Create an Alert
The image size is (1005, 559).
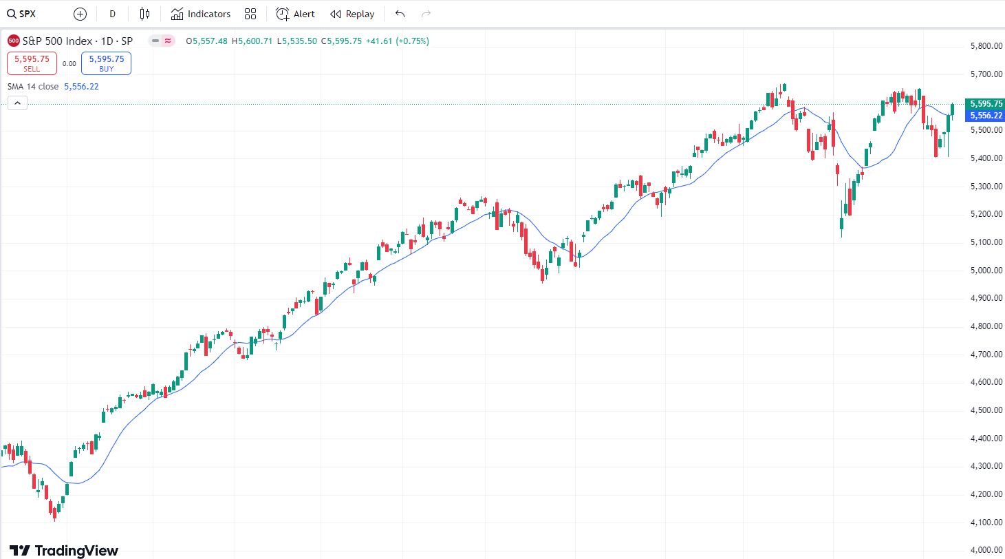[x=295, y=14]
